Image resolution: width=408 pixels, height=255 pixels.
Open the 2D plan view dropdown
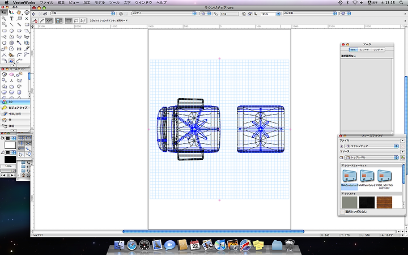coord(310,14)
